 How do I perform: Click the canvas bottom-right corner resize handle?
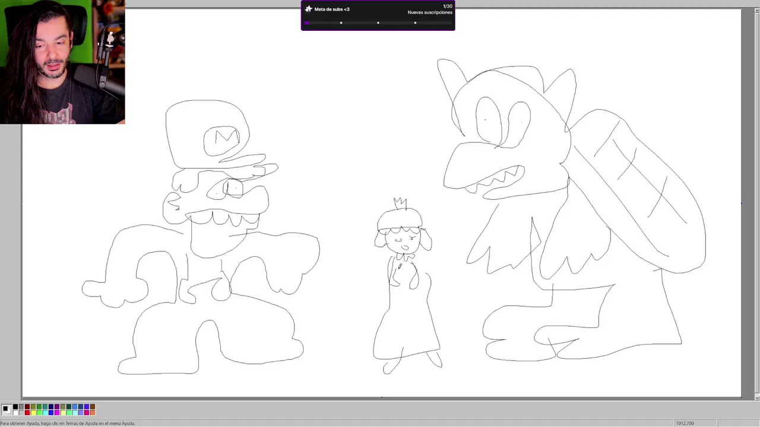point(742,398)
